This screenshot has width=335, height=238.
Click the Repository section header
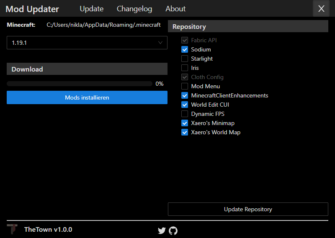[x=248, y=26]
